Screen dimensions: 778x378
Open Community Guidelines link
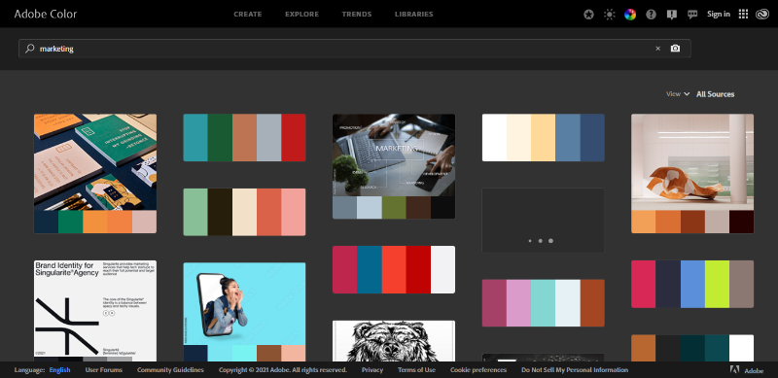[x=170, y=370]
